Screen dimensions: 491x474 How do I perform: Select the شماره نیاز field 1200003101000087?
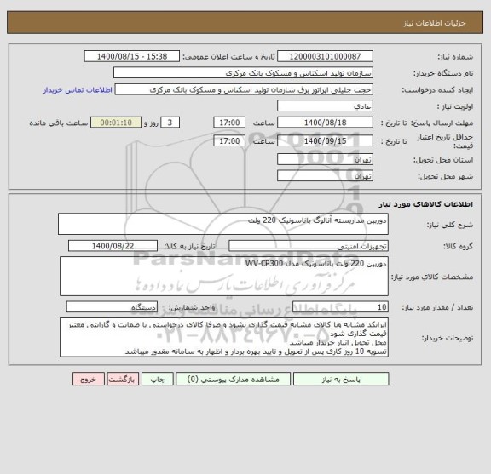(325, 56)
